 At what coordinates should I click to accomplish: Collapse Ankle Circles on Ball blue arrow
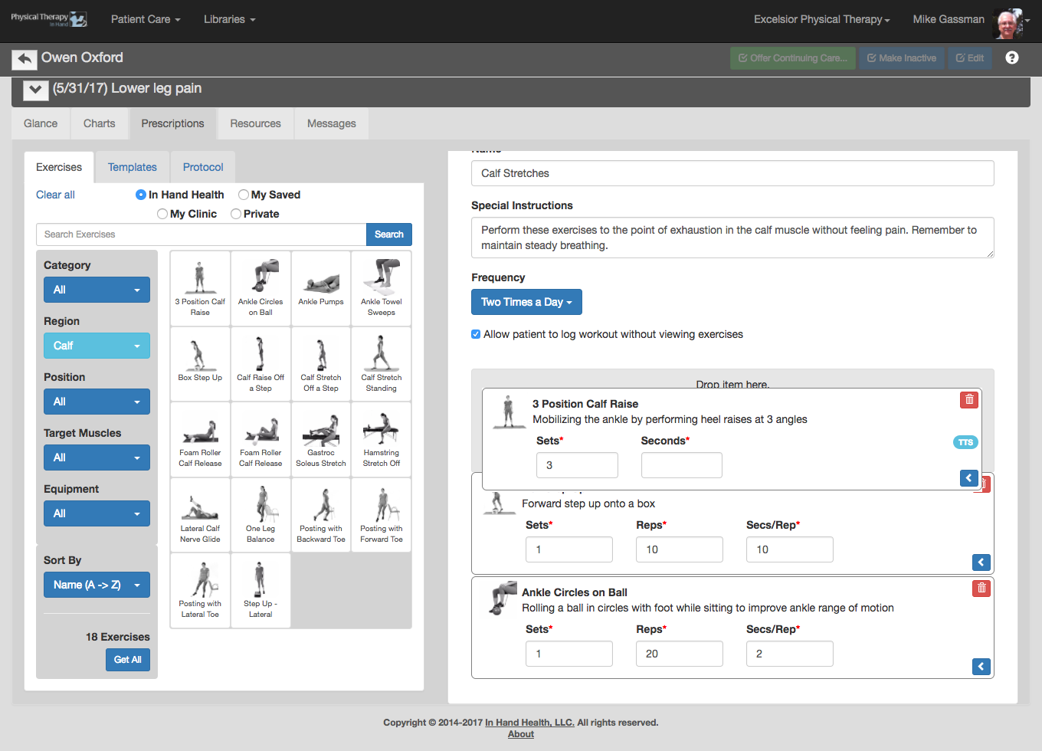[x=981, y=667]
